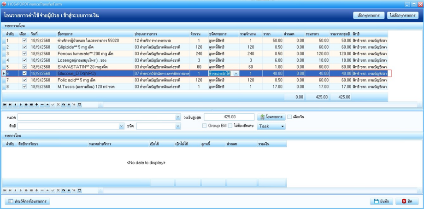424x209 pixels.
Task: Open filter funnel in รายการรอโอน navigator
Action: [79, 104]
